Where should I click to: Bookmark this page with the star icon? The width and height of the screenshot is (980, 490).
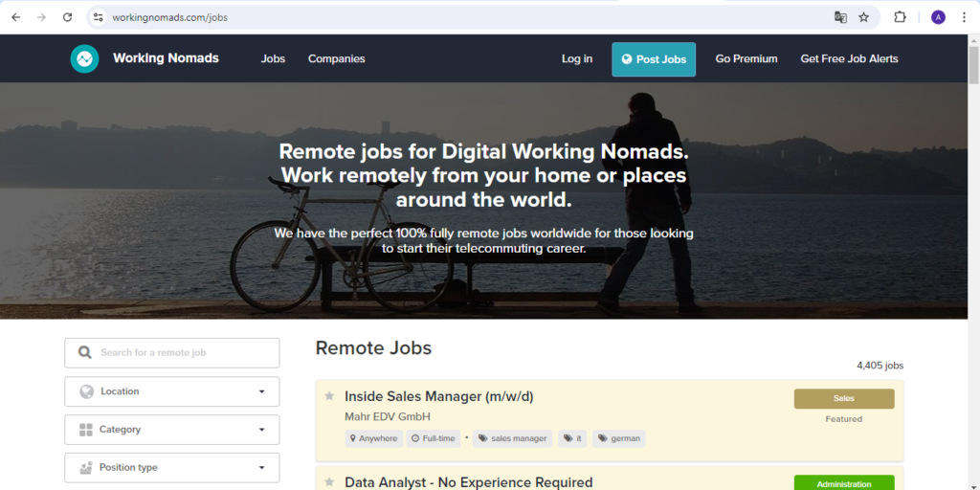pyautogui.click(x=863, y=17)
